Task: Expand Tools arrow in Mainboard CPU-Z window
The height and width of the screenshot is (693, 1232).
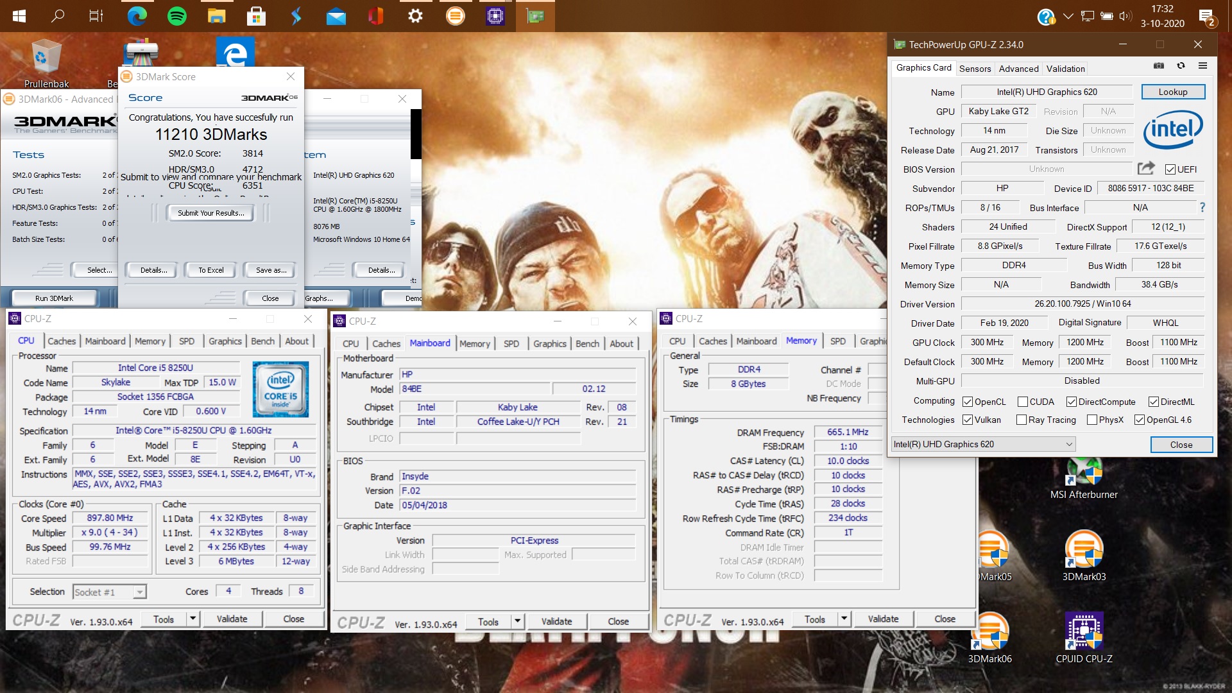Action: coord(517,621)
